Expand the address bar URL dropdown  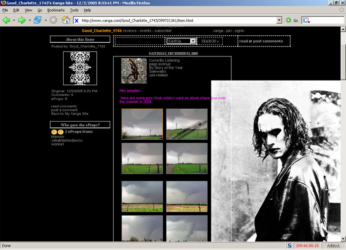pyautogui.click(x=279, y=20)
